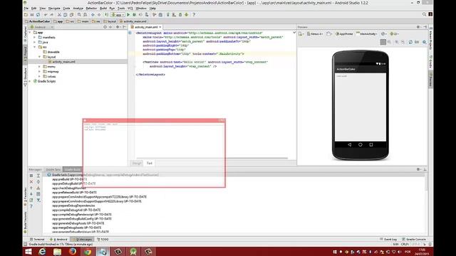The height and width of the screenshot is (256, 456).
Task: Click the Search Everywhere magnifier at top right
Action: (x=425, y=14)
